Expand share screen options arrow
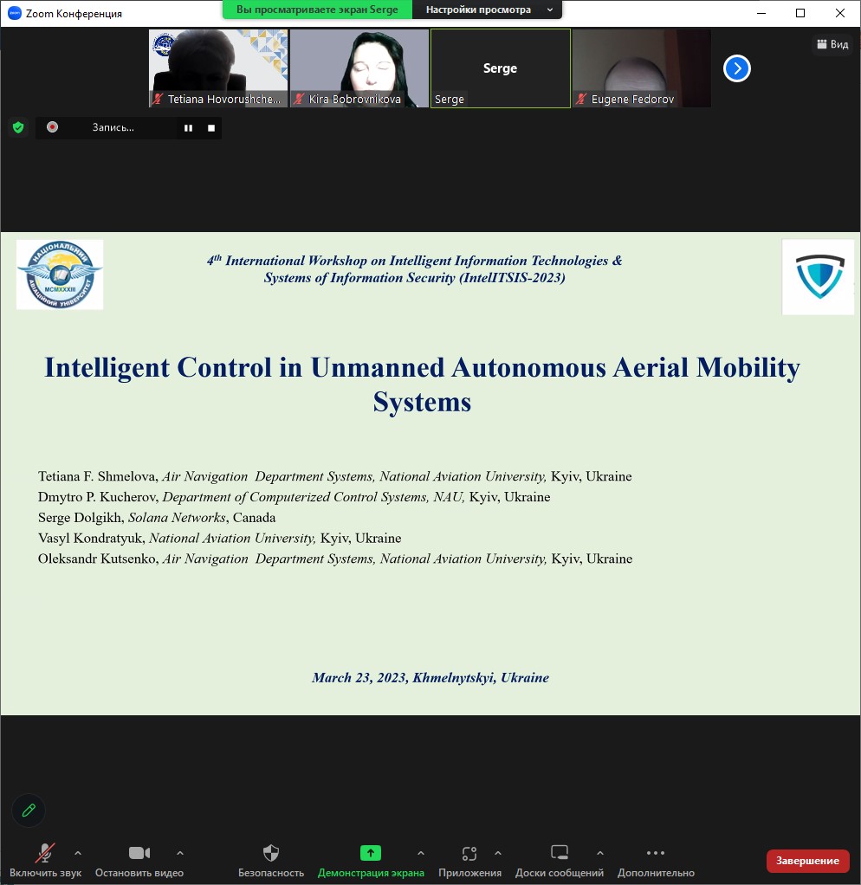 pos(421,853)
